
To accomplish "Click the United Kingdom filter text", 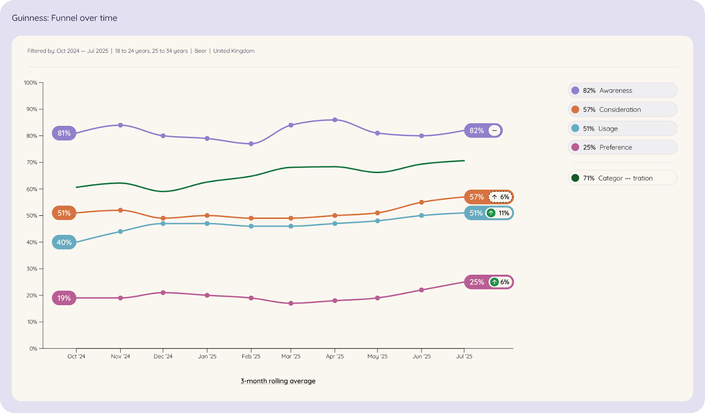I will tap(234, 51).
